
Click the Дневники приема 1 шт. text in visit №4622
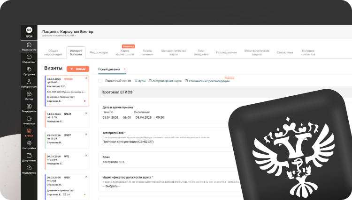(61, 97)
